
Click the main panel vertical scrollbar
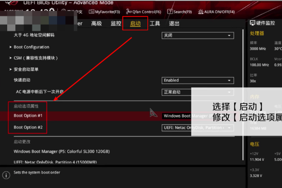coord(243,95)
